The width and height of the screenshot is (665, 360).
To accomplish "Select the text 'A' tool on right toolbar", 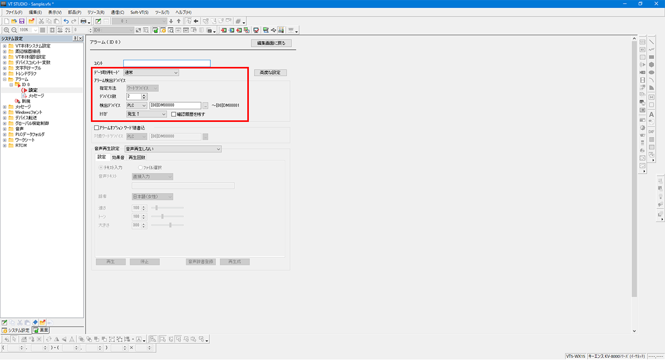I will [651, 114].
